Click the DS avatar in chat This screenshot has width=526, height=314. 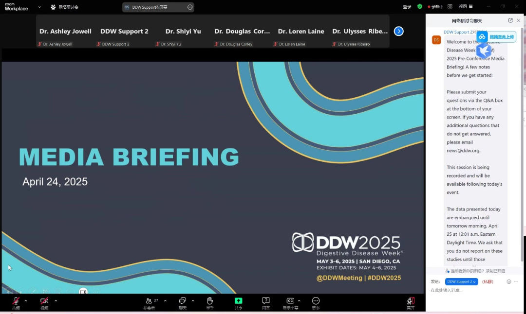tap(436, 40)
